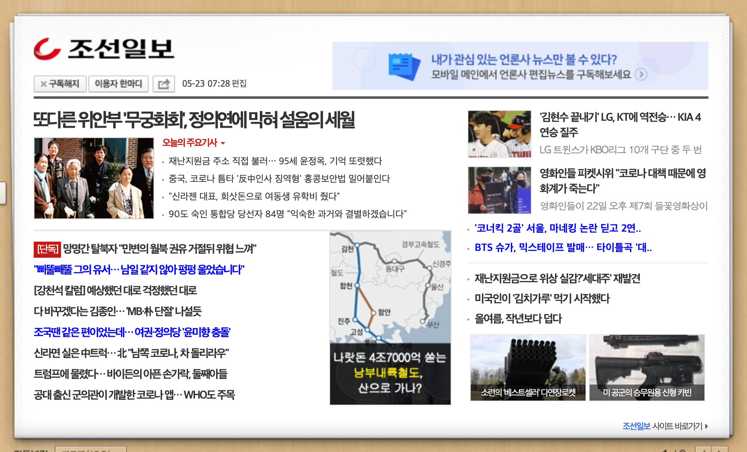747x452 pixels.
Task: Open the 이용자 한마디 button
Action: click(118, 84)
